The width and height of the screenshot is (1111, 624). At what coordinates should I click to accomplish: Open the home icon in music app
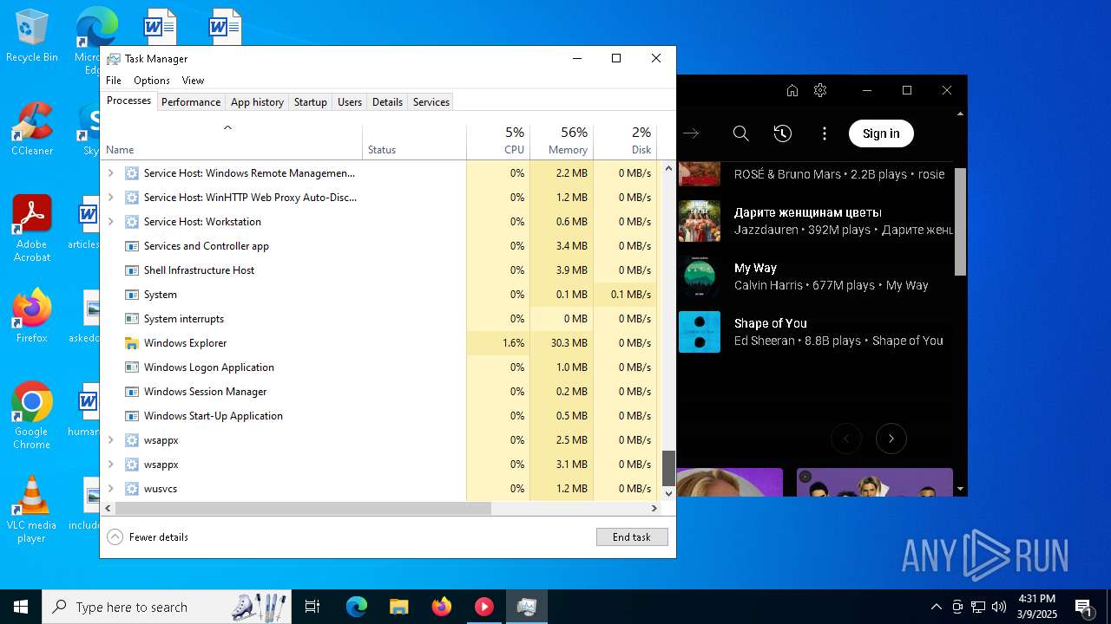point(792,90)
